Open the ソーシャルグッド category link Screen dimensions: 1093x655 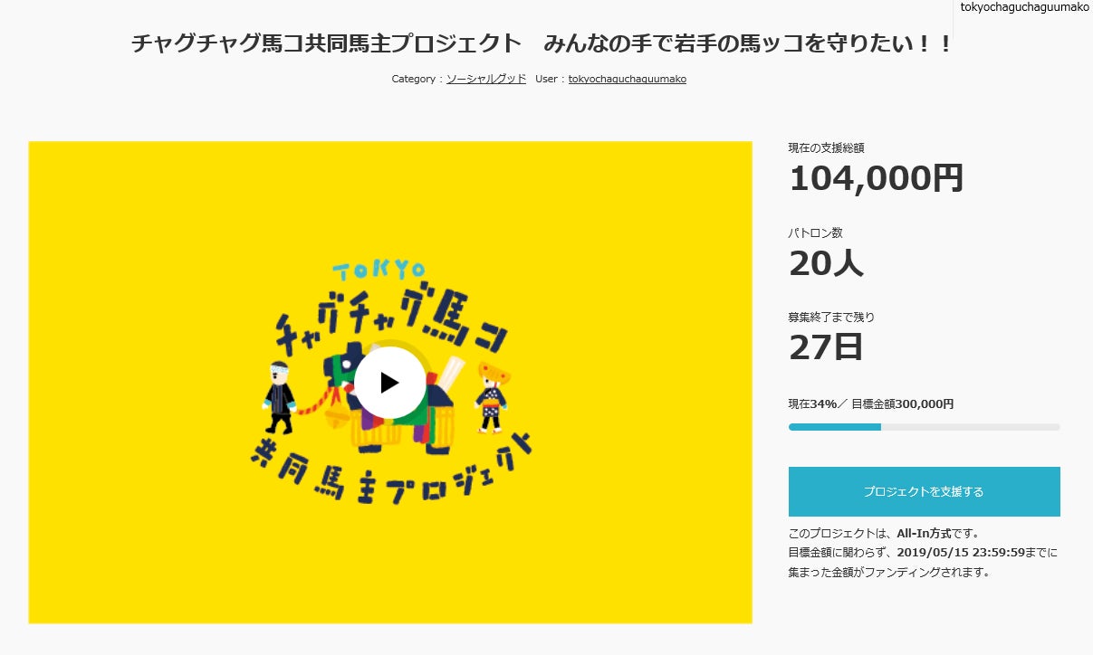(486, 79)
